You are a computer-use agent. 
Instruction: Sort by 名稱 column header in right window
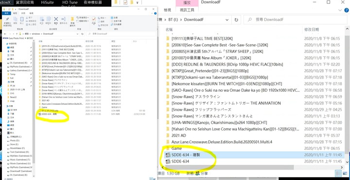[x=169, y=30]
